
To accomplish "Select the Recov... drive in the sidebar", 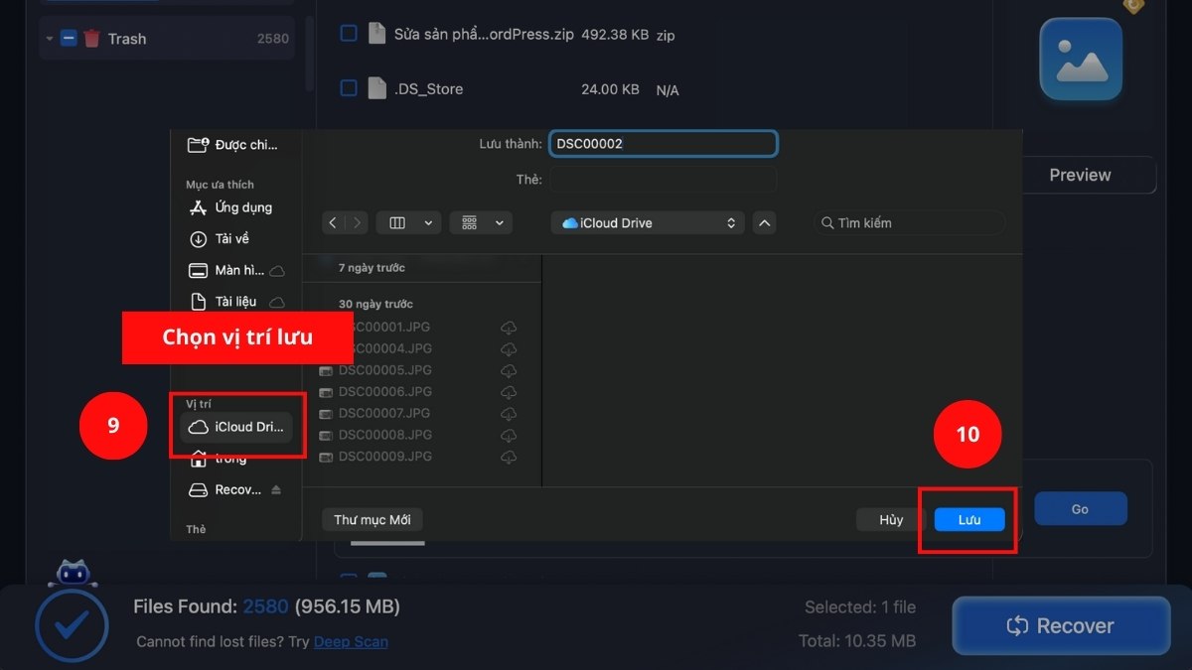I will coord(224,490).
